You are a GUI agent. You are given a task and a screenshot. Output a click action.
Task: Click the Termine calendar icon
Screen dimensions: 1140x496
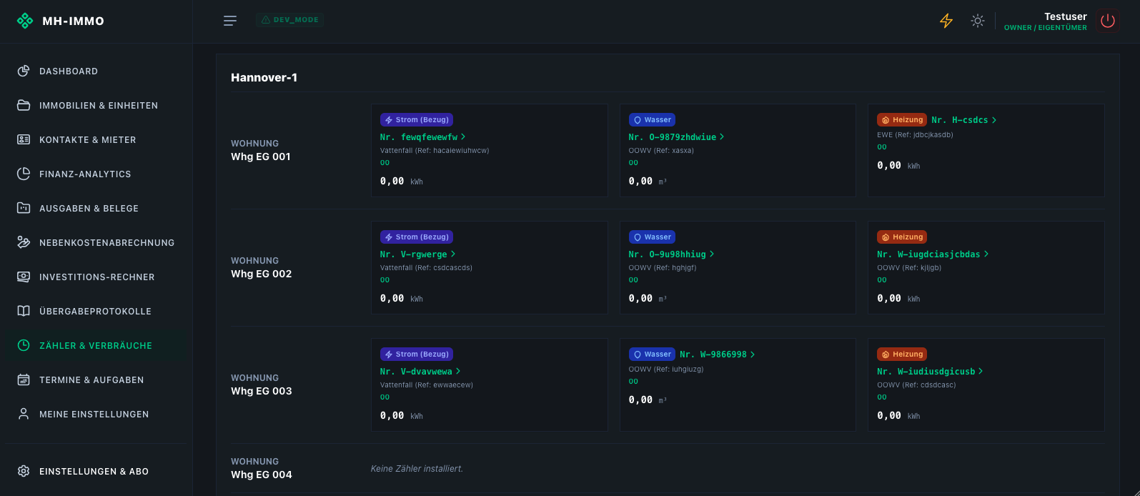24,380
